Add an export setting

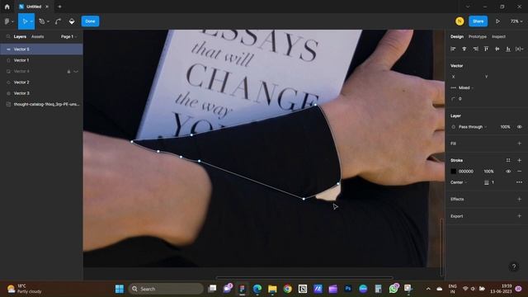519,216
